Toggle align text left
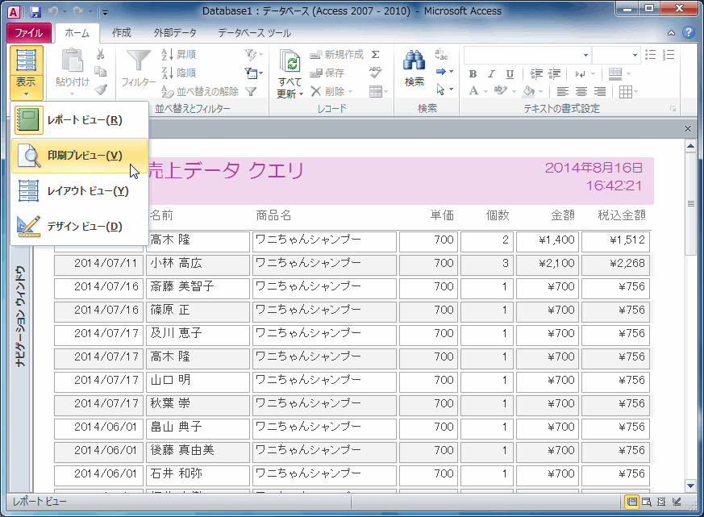Image resolution: width=704 pixels, height=517 pixels. point(562,92)
